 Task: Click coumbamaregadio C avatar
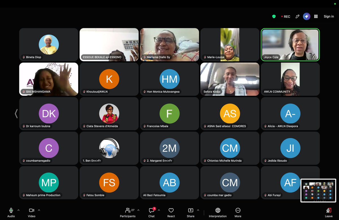tap(49, 148)
